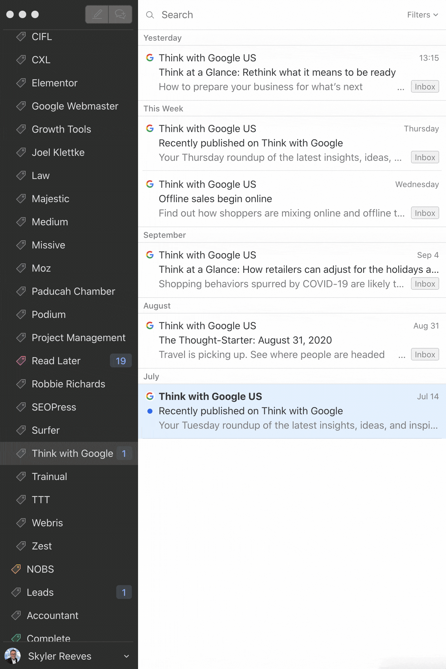The width and height of the screenshot is (446, 669).
Task: Click into the Search field
Action: pyautogui.click(x=281, y=15)
